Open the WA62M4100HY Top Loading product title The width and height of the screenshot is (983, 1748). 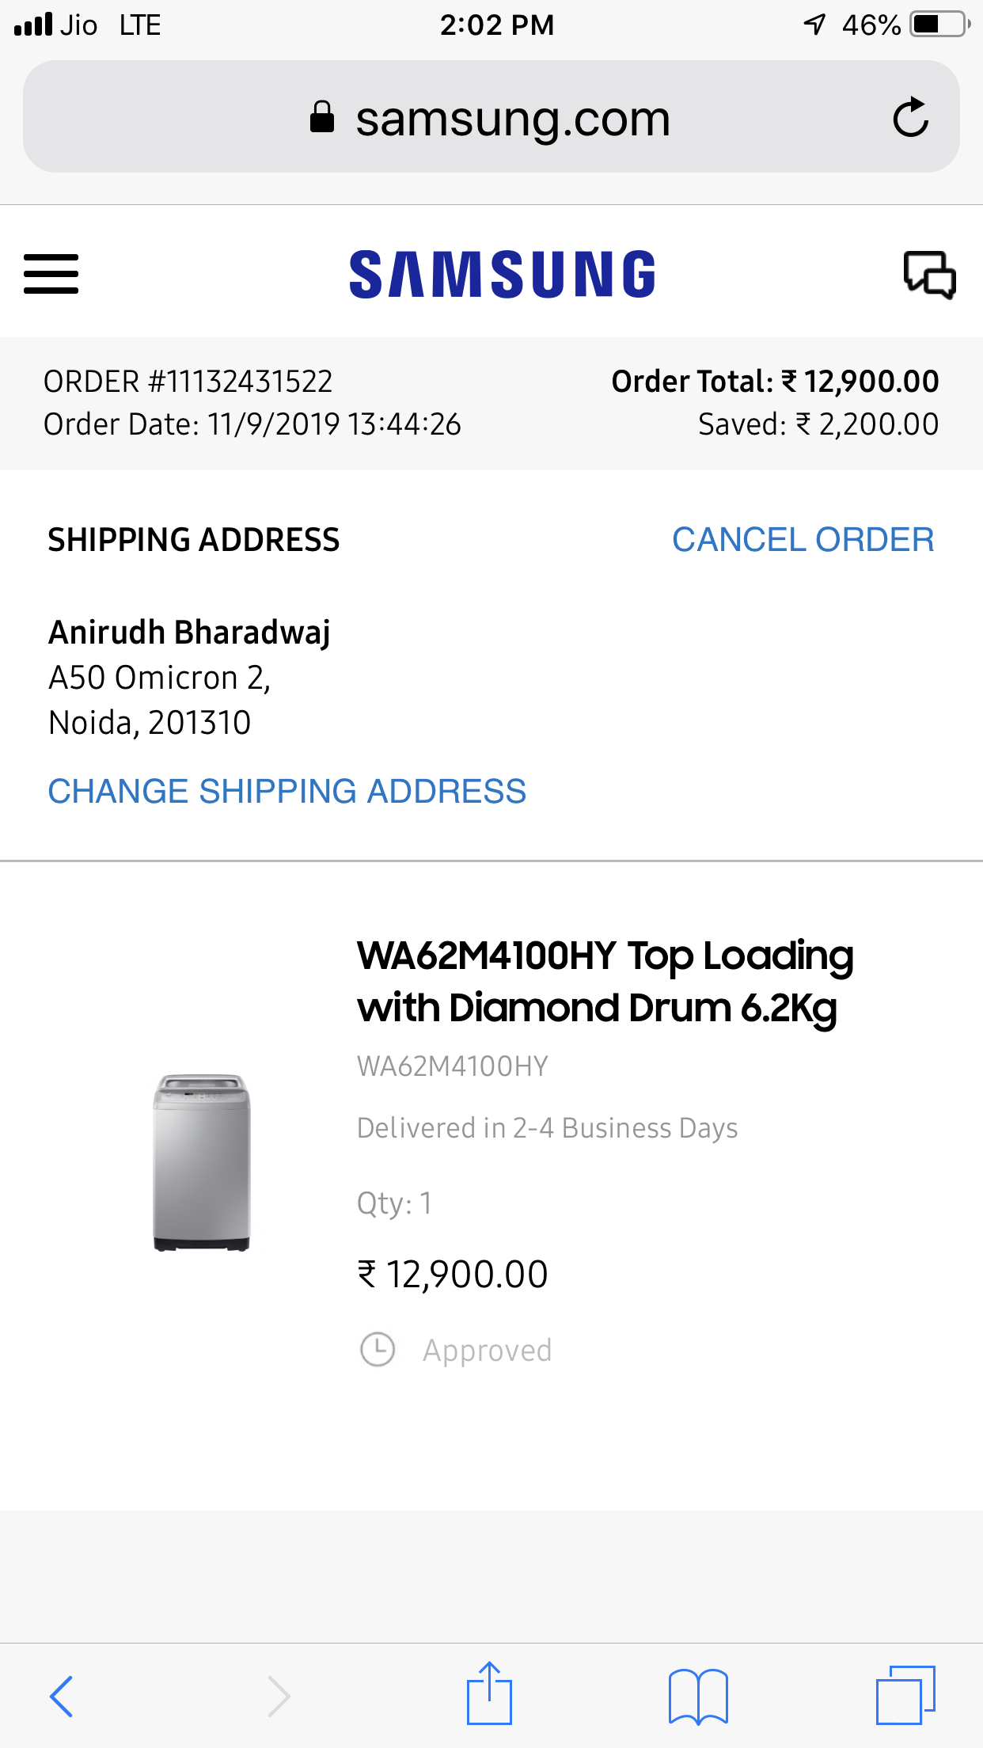605,982
